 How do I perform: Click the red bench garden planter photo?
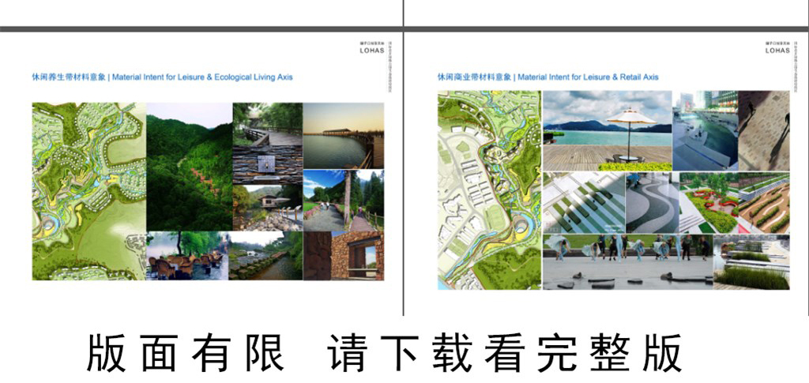point(708,202)
